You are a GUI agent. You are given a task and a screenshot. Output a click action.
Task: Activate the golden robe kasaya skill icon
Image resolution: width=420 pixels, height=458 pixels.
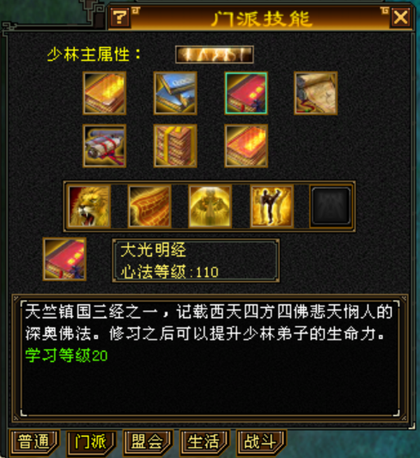150,206
